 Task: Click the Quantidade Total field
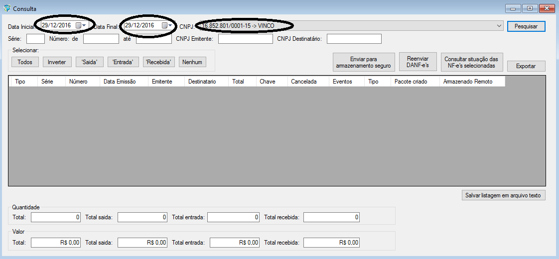click(56, 217)
